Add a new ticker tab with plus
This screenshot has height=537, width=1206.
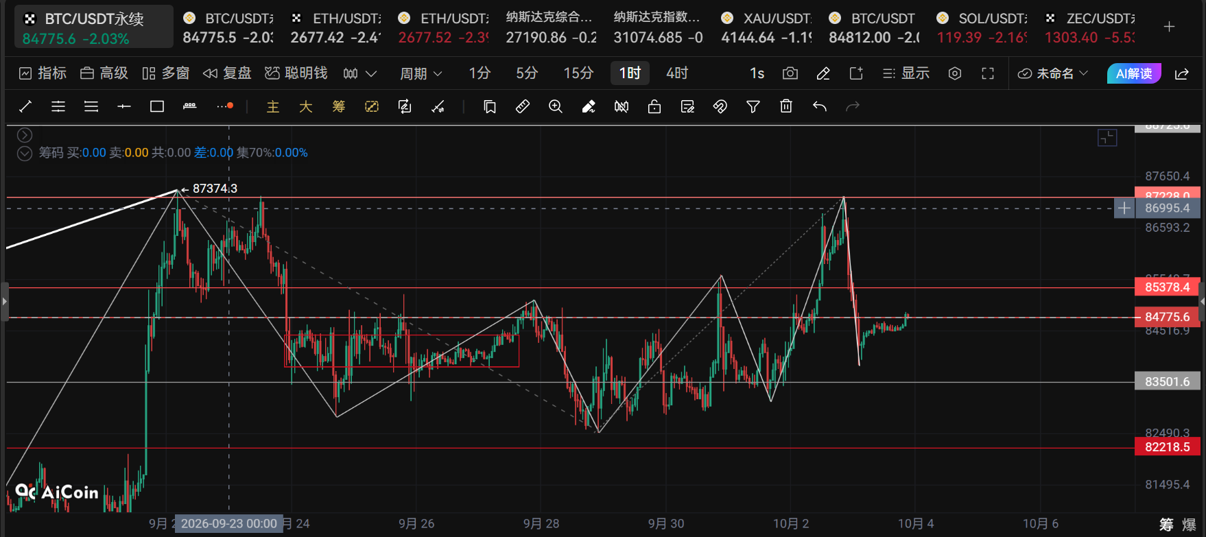point(1170,27)
